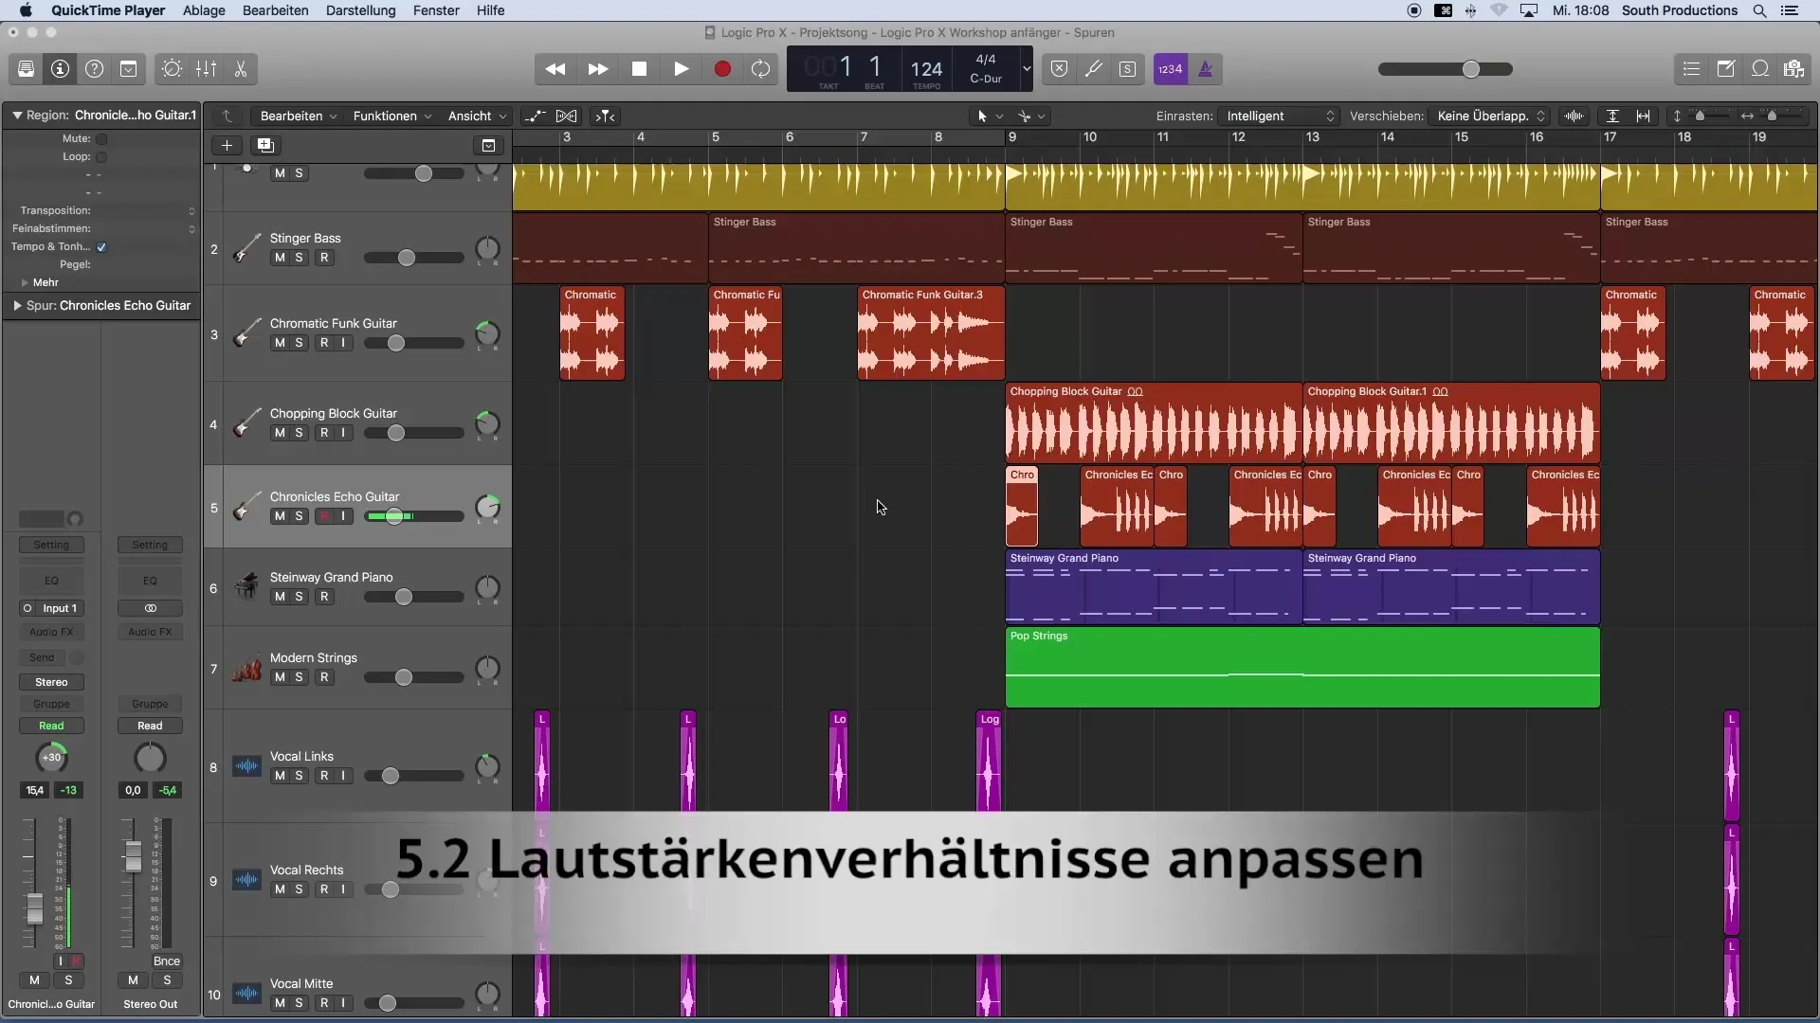Toggle the purple Metronome icon
The image size is (1820, 1023).
point(1206,69)
